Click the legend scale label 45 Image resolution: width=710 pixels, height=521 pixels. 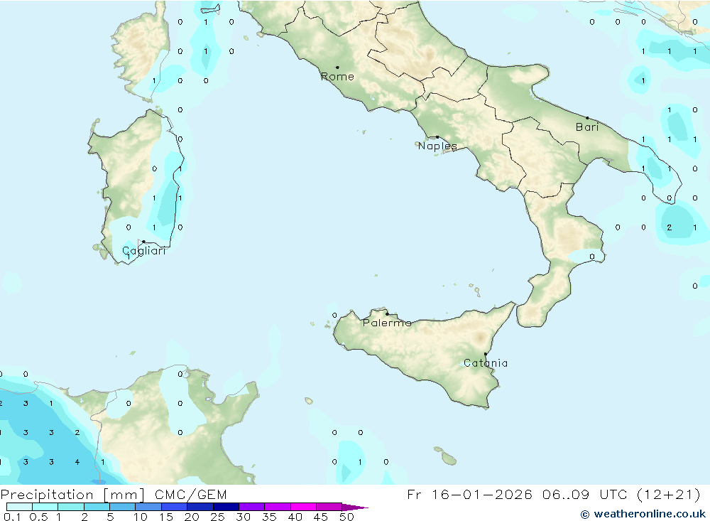[321, 517]
